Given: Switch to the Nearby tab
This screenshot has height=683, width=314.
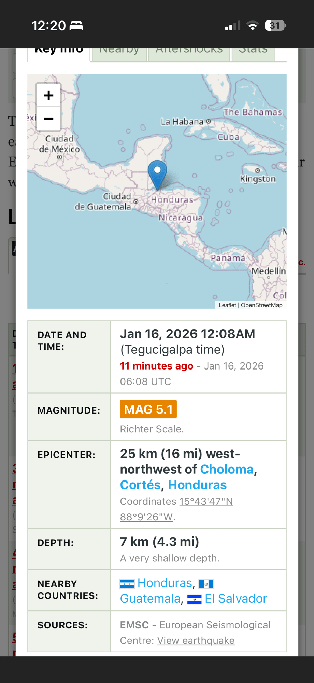Looking at the screenshot, I should (119, 53).
